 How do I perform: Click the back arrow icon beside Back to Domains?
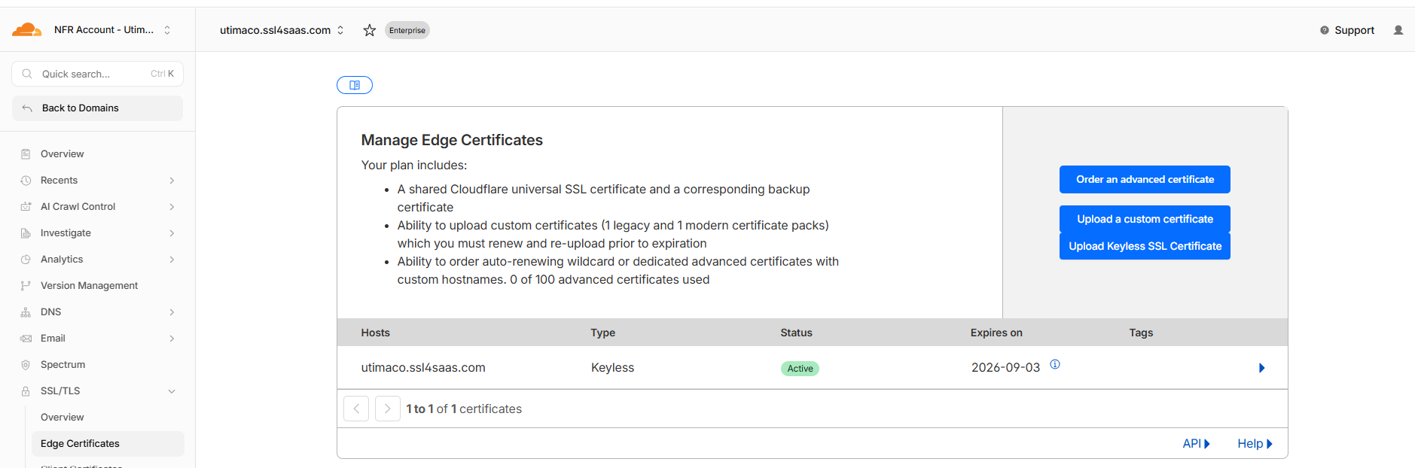(27, 108)
